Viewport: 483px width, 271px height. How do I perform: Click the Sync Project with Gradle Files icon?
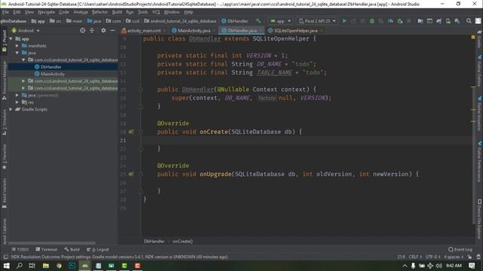[438, 21]
